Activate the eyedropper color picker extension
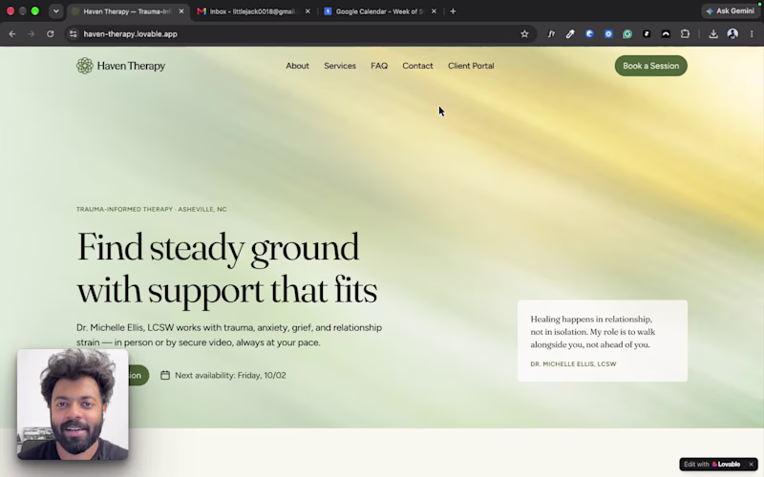 point(570,34)
